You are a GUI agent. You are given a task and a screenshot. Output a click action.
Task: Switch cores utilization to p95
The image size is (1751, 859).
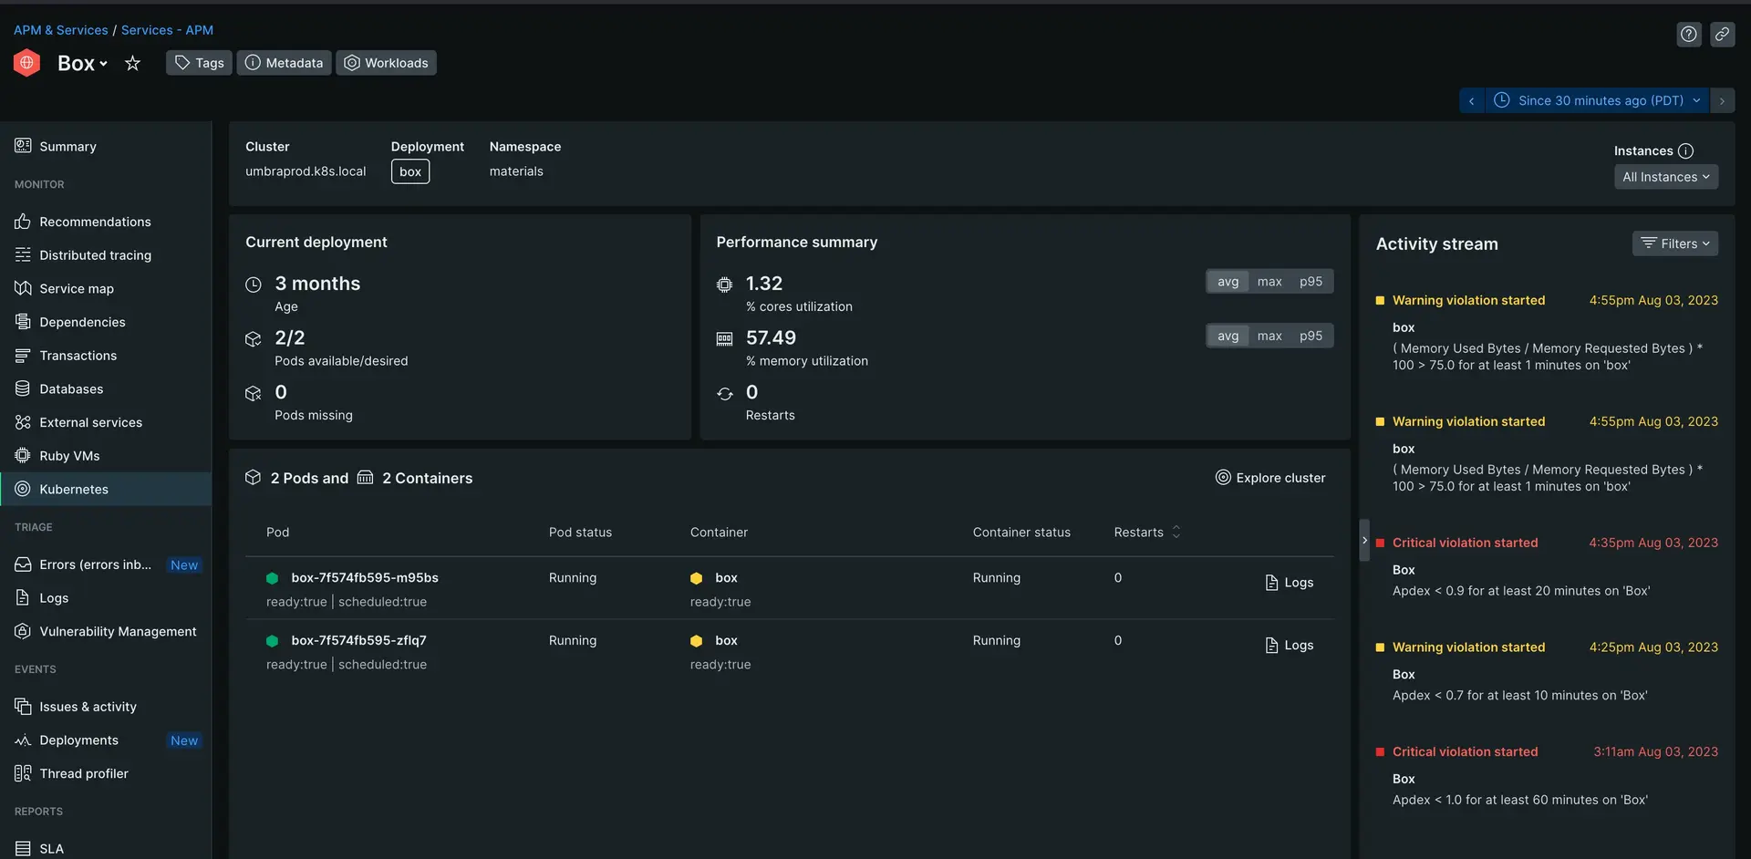point(1311,282)
